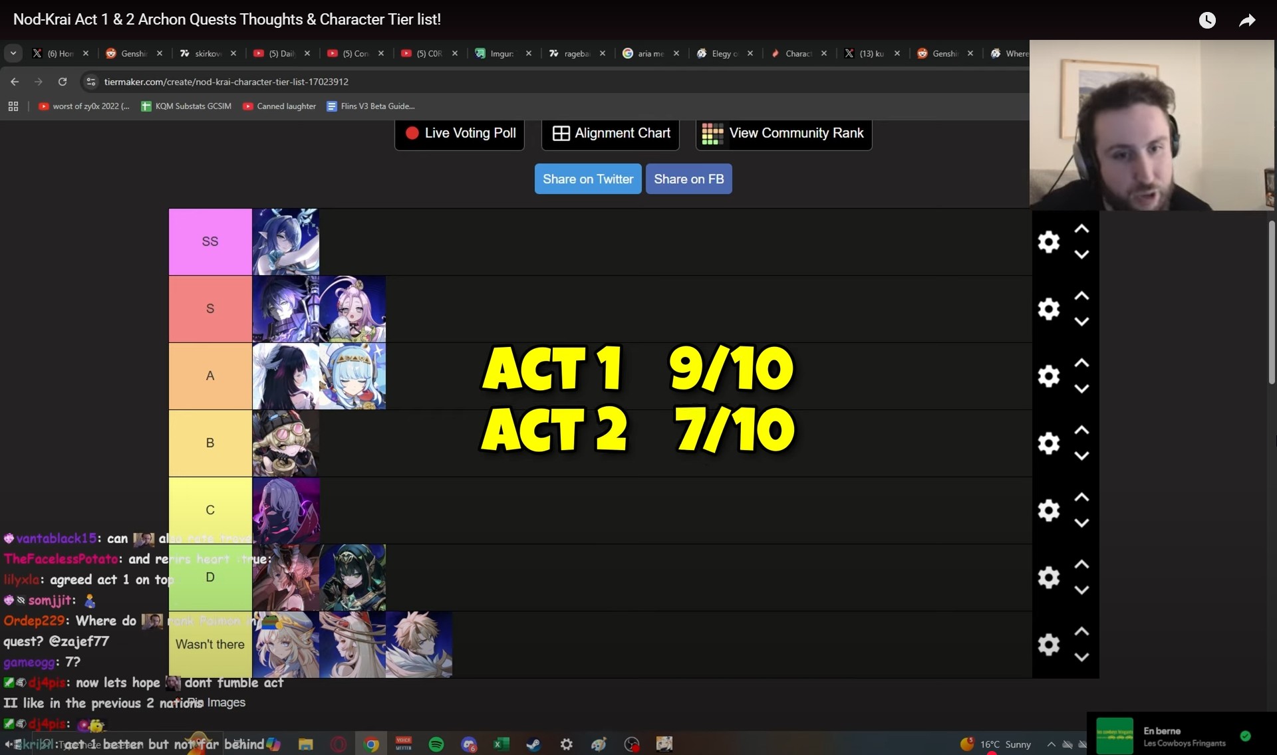
Task: Select goggles character in B tier
Action: (x=285, y=443)
